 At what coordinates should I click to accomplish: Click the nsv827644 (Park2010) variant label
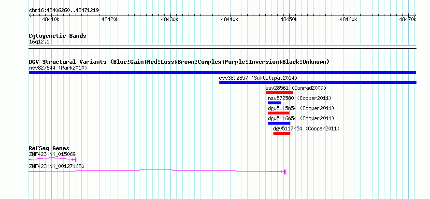pyautogui.click(x=58, y=68)
